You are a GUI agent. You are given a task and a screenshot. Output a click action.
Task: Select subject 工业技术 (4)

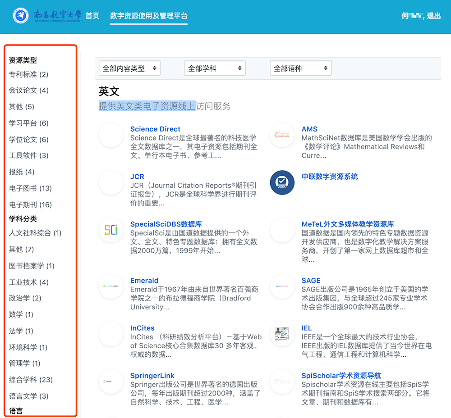[29, 282]
